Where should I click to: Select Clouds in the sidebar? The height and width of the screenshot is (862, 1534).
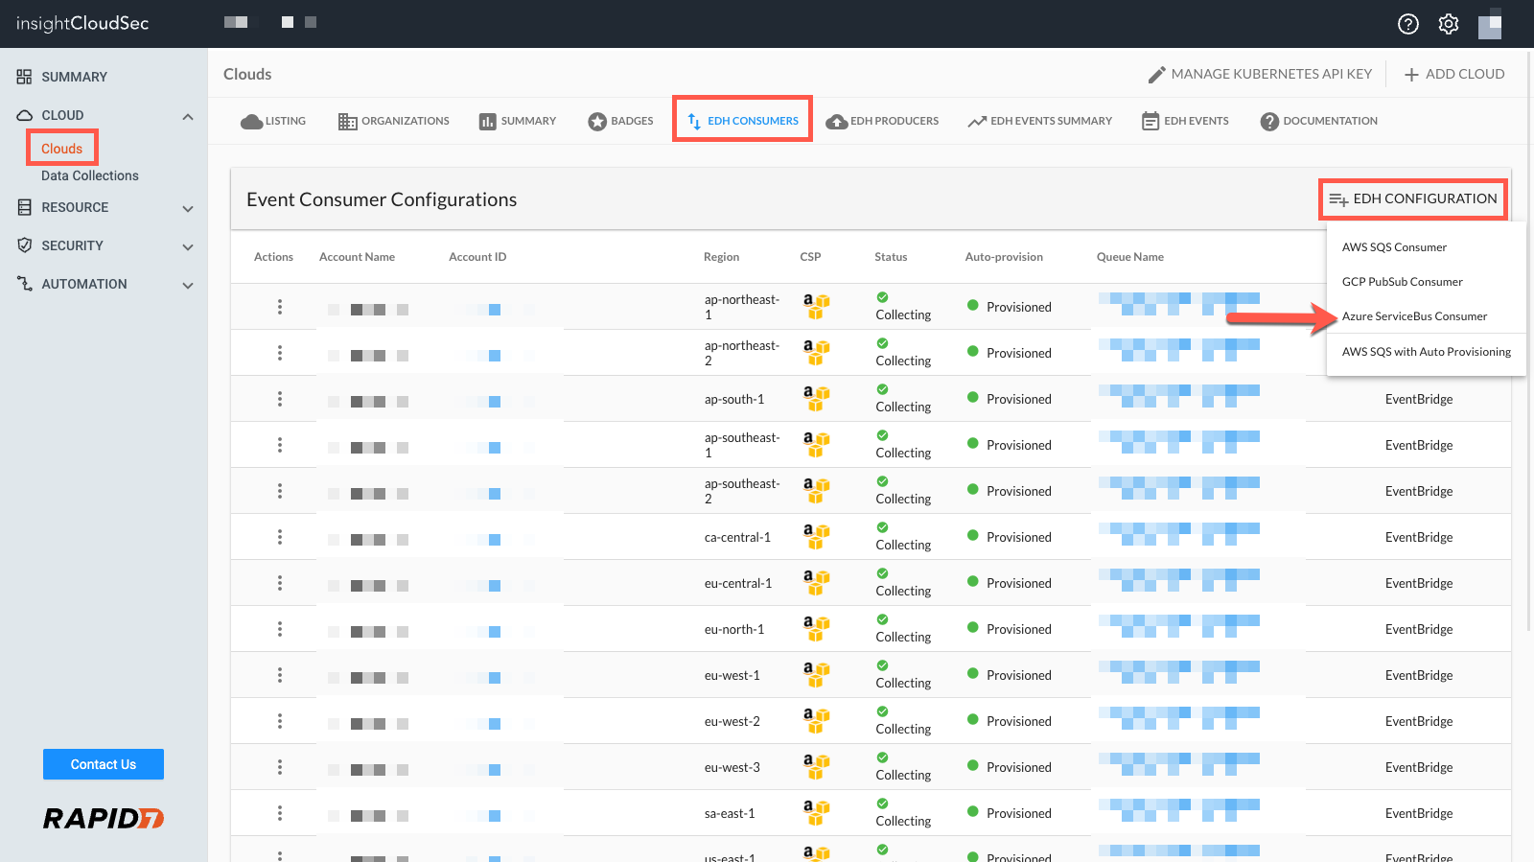pyautogui.click(x=62, y=149)
